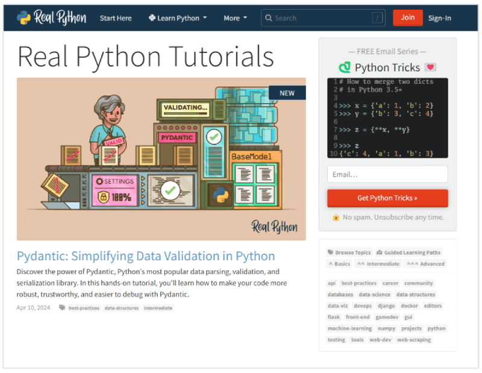Expand the Learn Python dropdown menu
Viewport: 482px width, 373px height.
pos(177,18)
